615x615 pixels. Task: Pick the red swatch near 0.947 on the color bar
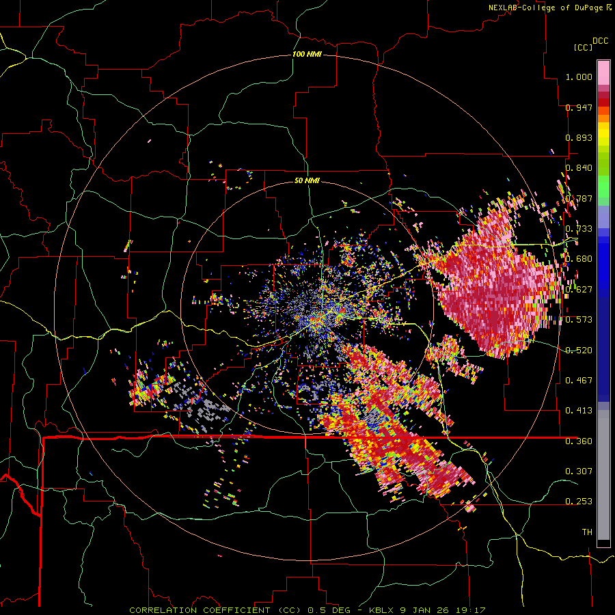click(x=603, y=102)
